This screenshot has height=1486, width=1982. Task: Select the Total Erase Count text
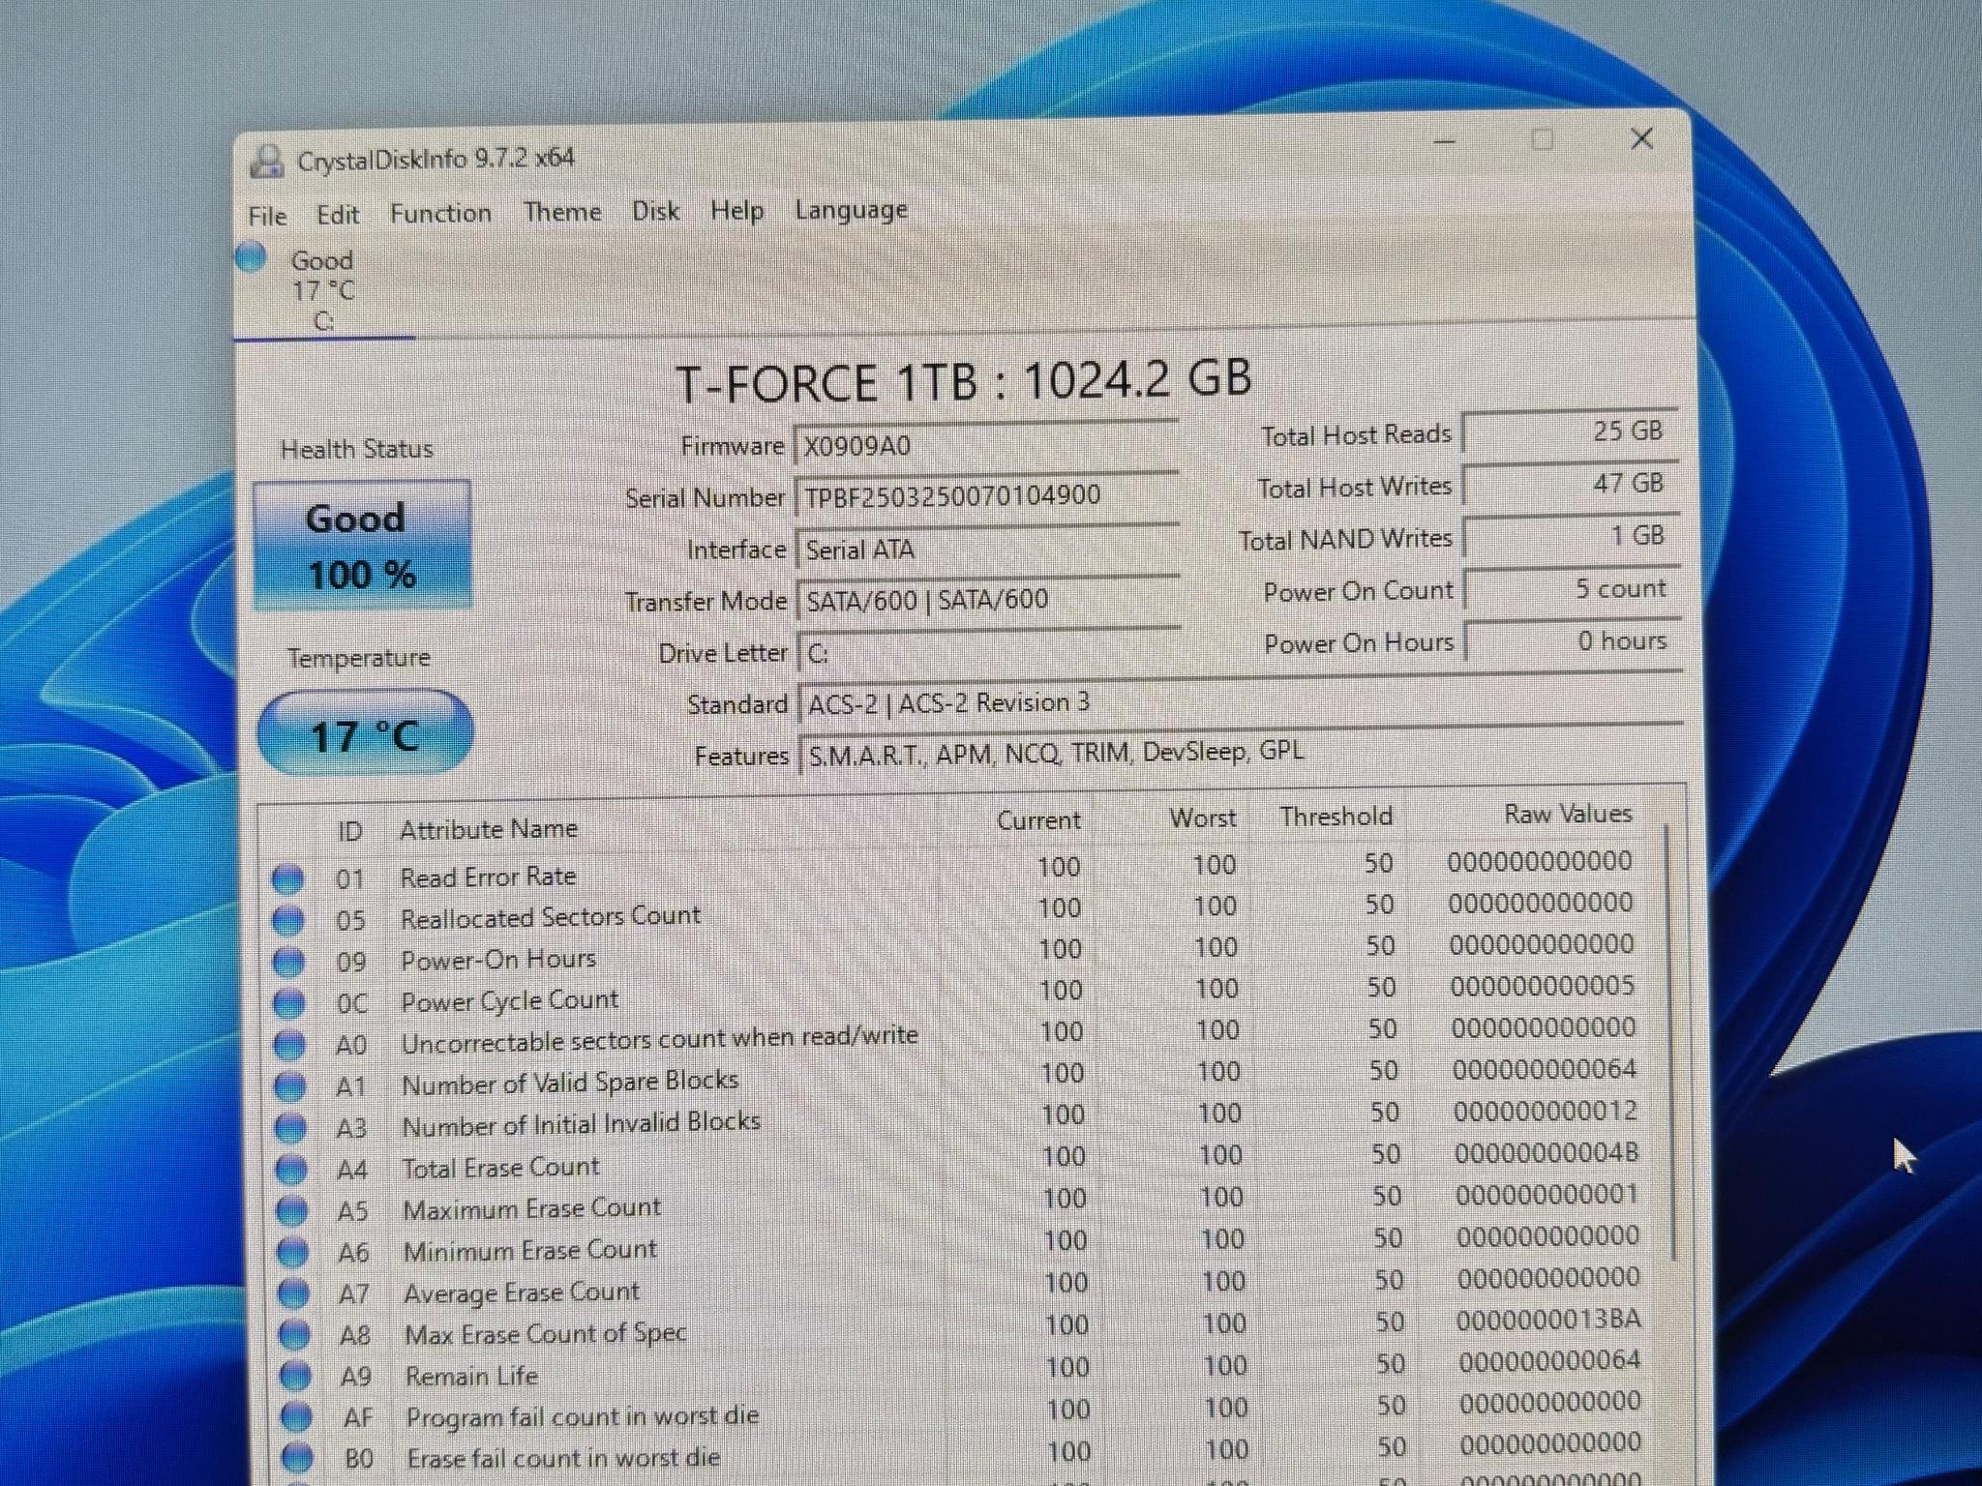(500, 1168)
